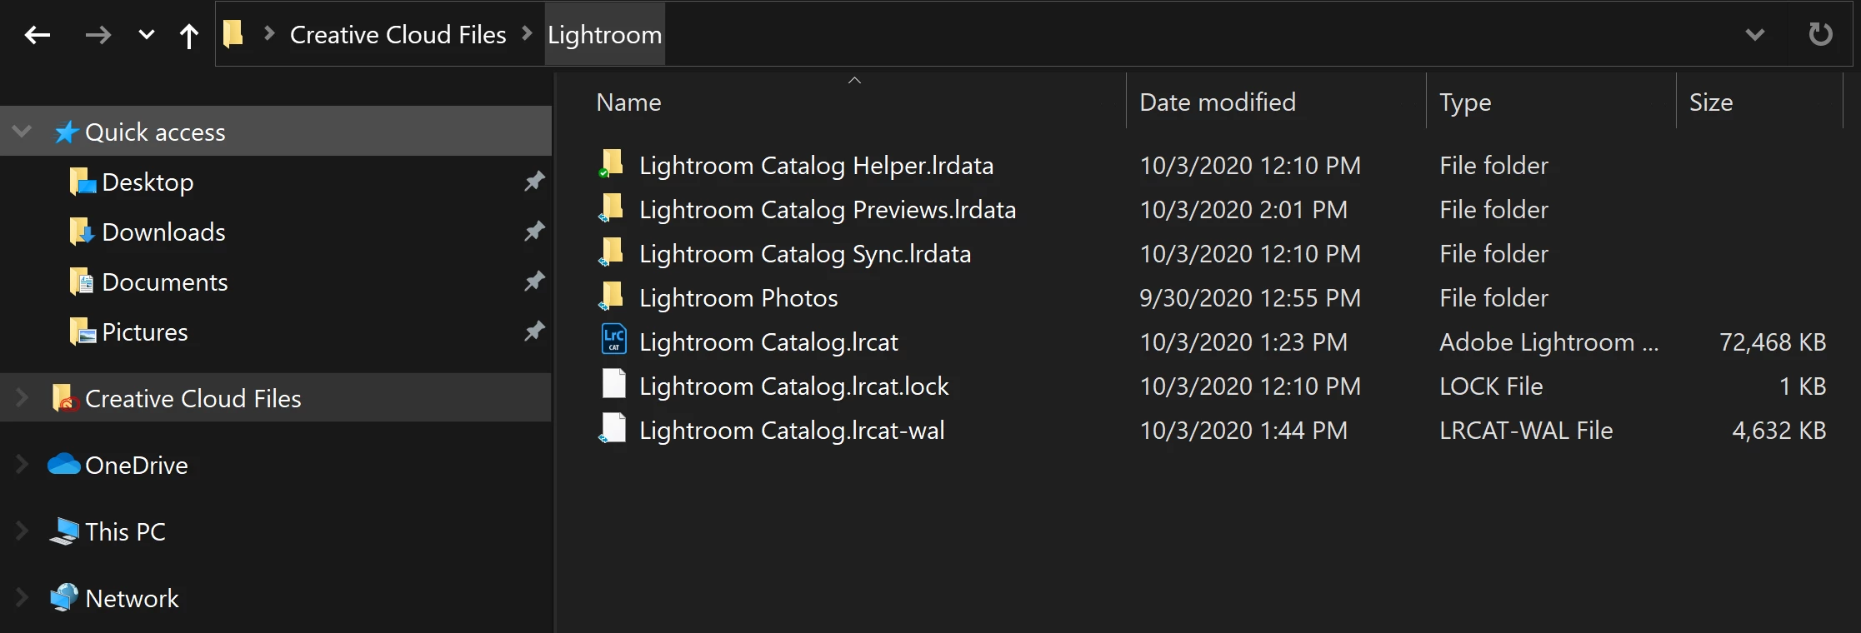The height and width of the screenshot is (633, 1861).
Task: Select Documents in Quick access
Action: [x=164, y=282]
